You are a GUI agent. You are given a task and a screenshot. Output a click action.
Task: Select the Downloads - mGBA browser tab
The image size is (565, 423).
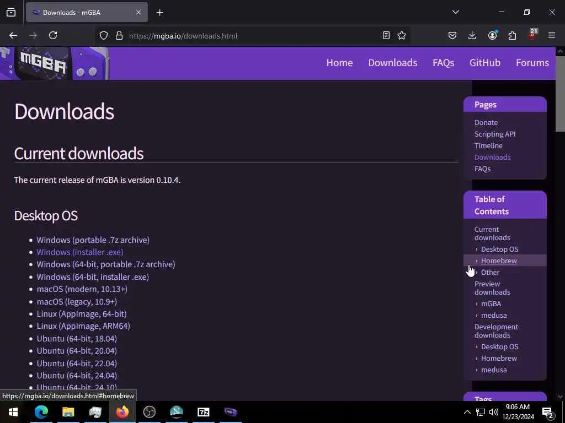tap(87, 12)
